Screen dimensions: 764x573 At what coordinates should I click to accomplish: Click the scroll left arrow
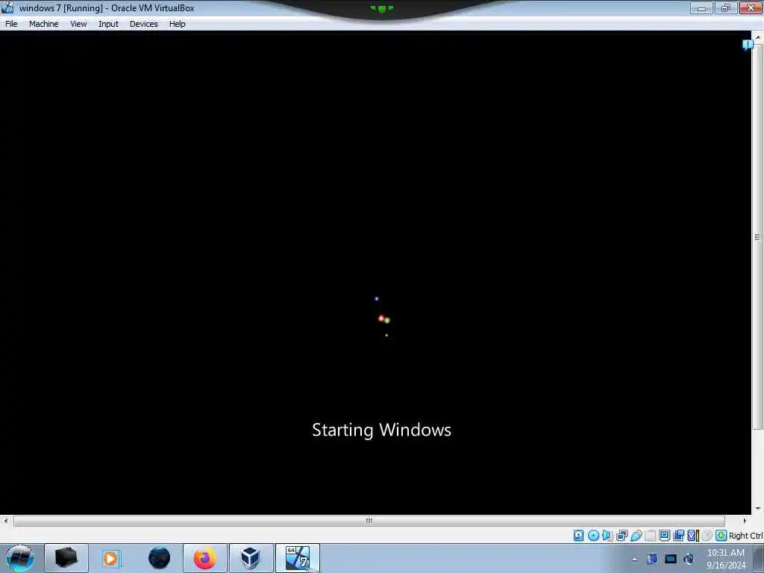click(x=6, y=521)
